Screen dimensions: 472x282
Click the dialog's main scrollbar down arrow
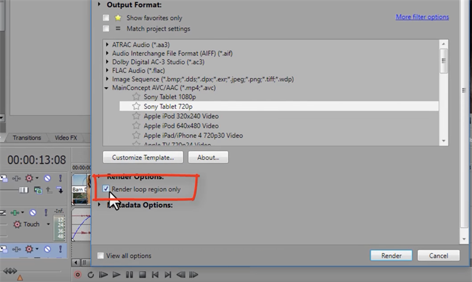coord(464,239)
